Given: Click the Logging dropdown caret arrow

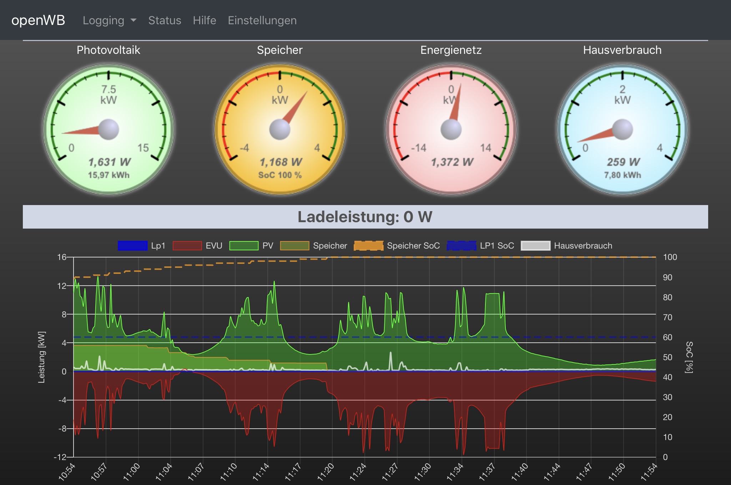Looking at the screenshot, I should pos(134,20).
